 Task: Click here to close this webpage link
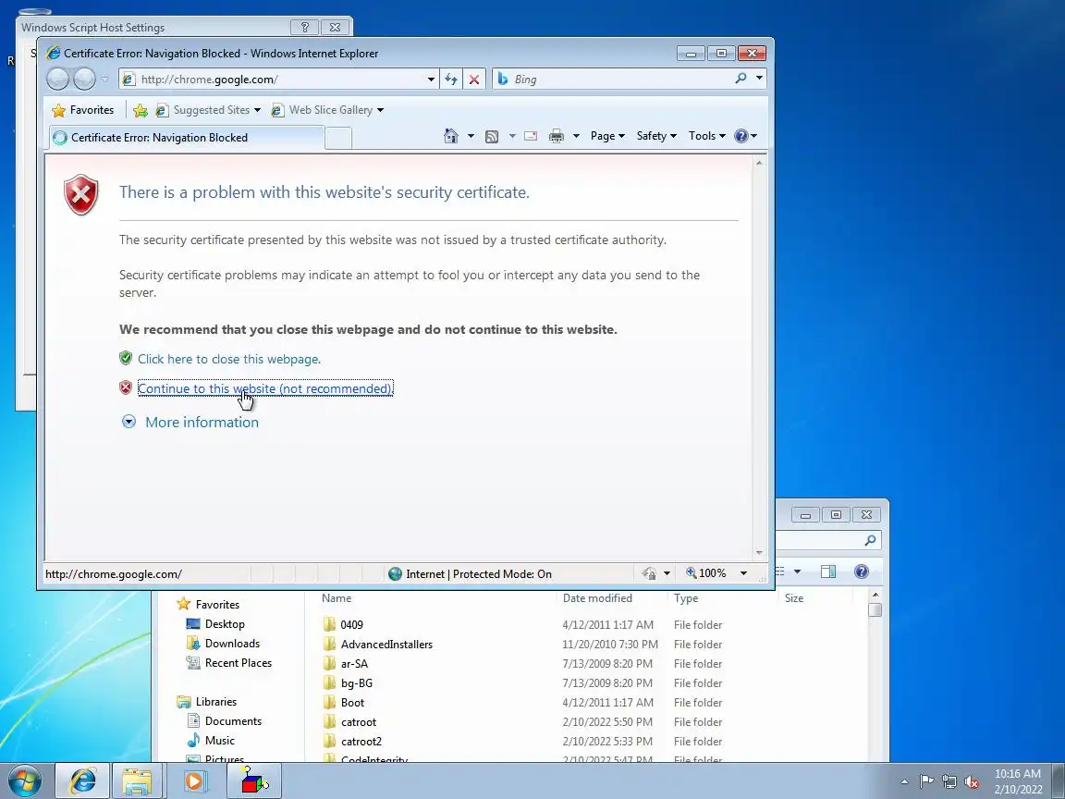click(229, 359)
